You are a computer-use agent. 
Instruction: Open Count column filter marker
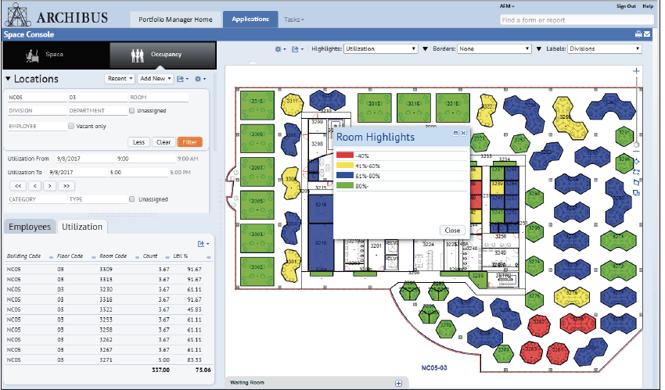coord(167,257)
